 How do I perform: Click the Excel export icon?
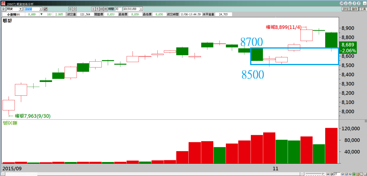pos(354,174)
